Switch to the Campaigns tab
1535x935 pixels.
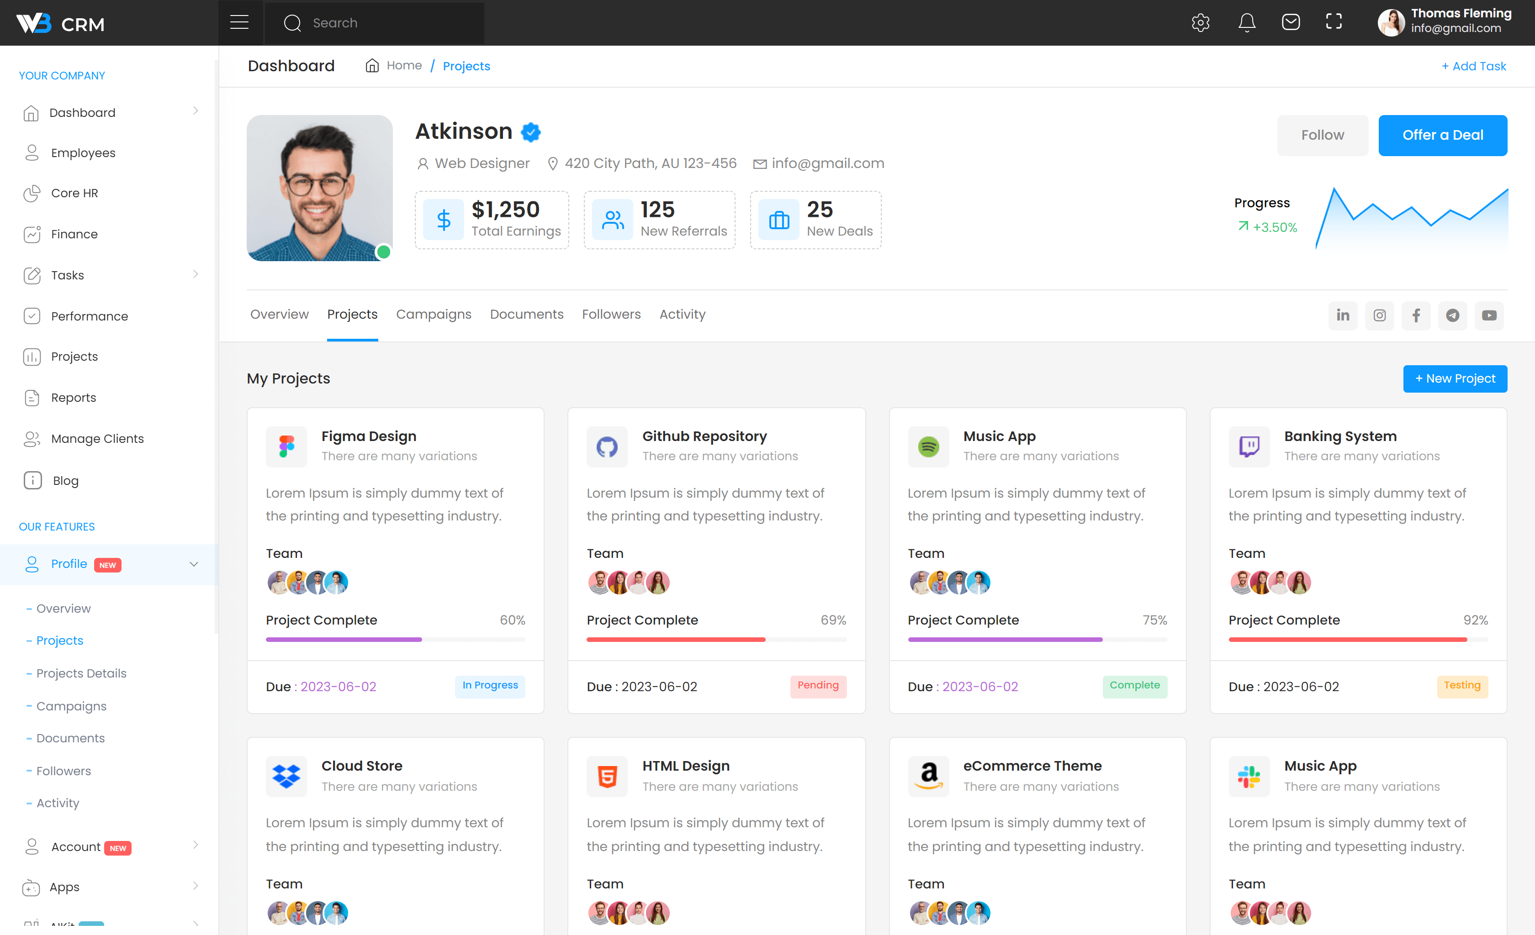click(x=434, y=315)
